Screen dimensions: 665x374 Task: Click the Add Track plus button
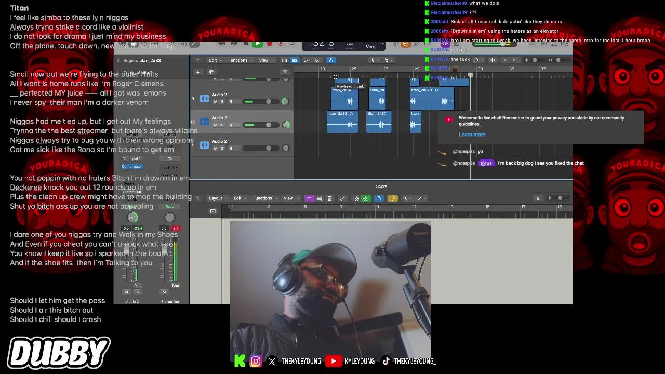pyautogui.click(x=197, y=72)
